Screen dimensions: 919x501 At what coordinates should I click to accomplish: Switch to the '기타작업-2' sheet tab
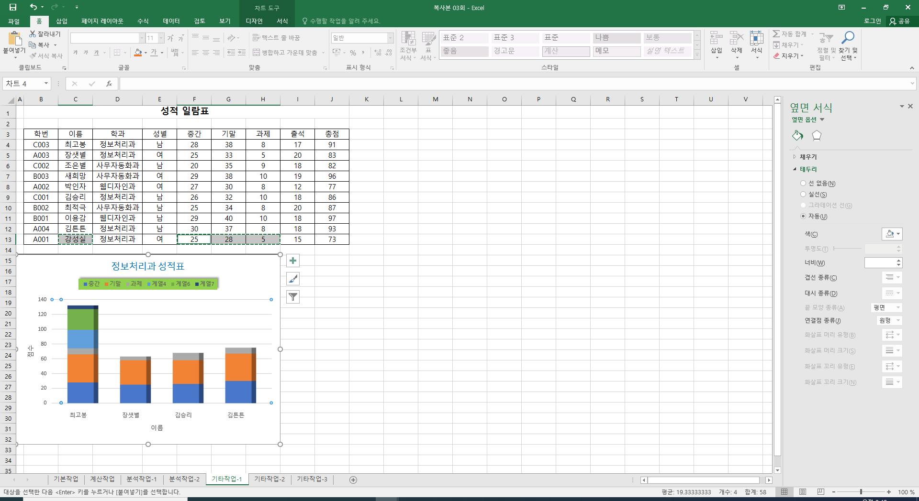(x=269, y=479)
